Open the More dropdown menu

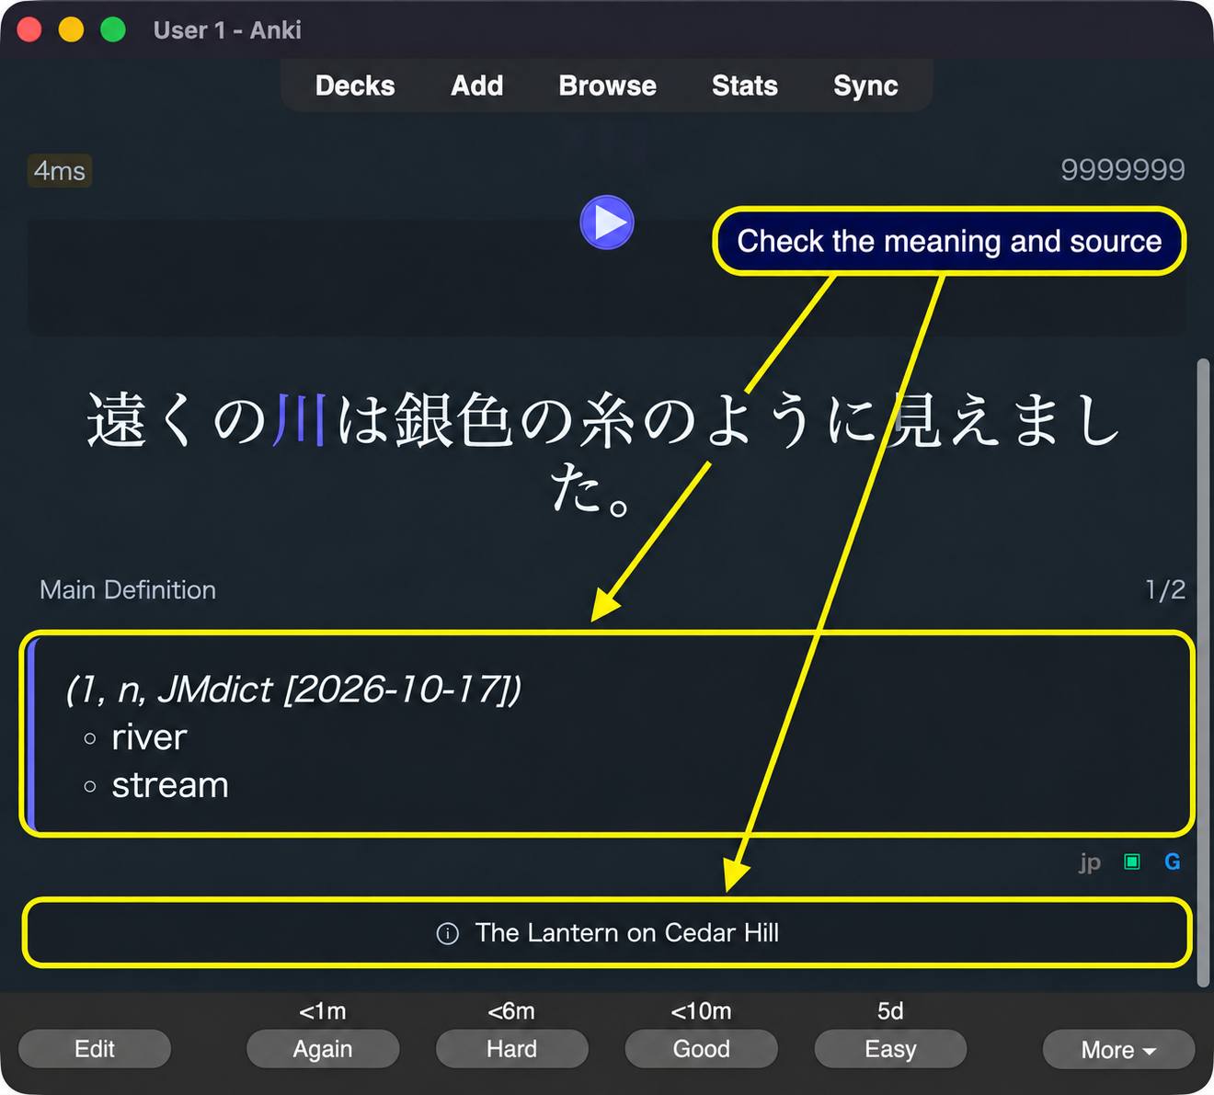click(1118, 1049)
